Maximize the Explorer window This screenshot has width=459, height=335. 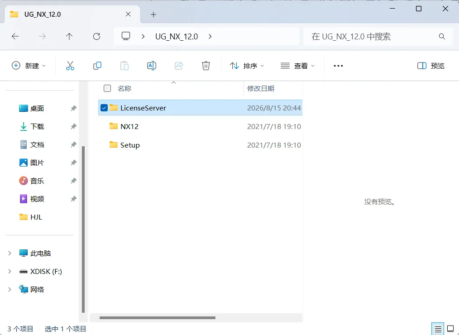[419, 9]
